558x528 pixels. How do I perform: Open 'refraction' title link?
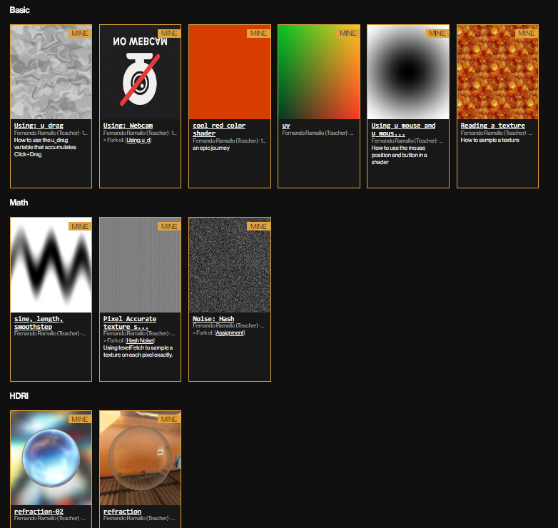coord(123,512)
